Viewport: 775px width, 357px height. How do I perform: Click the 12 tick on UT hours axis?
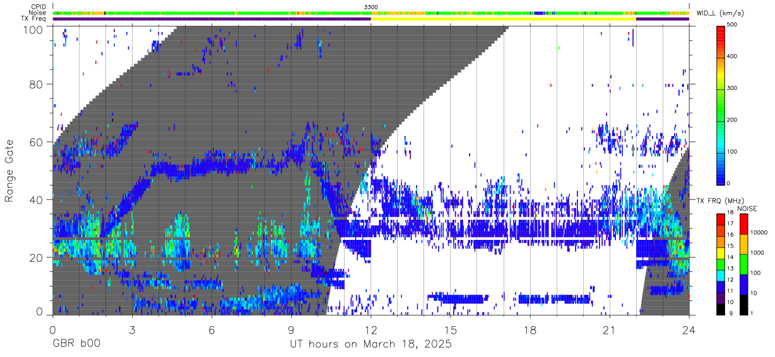371,330
